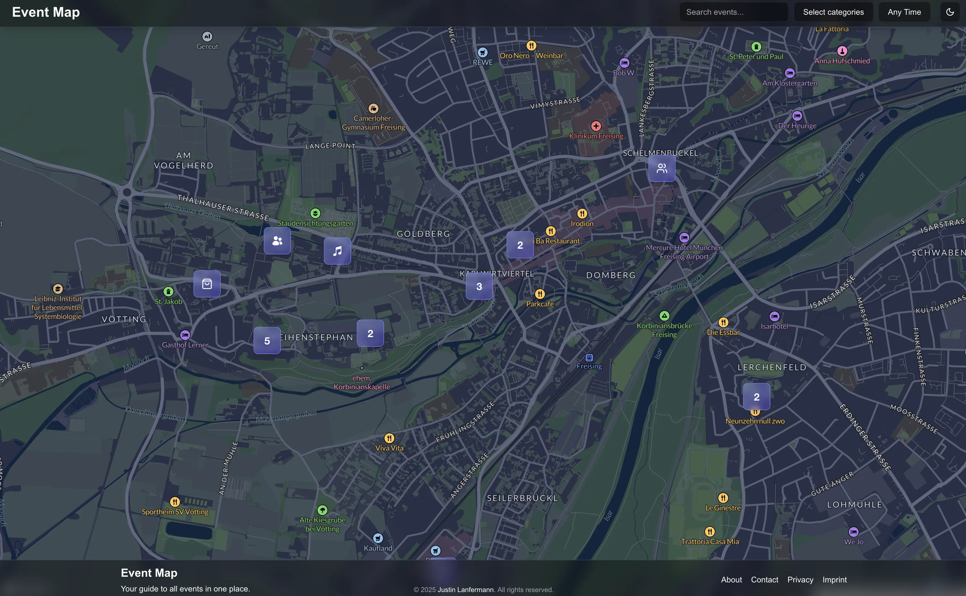Click the Justin Lanfermann copyright link

click(x=466, y=589)
